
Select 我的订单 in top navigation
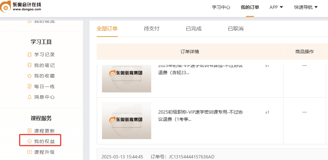click(x=250, y=7)
